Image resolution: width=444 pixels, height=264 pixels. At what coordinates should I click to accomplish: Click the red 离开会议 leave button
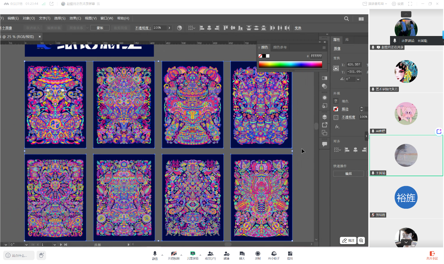tap(432, 255)
